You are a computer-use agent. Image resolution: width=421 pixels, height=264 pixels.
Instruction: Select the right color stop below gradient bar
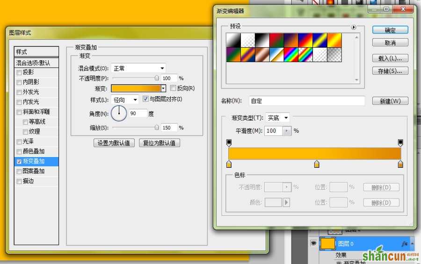(400, 164)
